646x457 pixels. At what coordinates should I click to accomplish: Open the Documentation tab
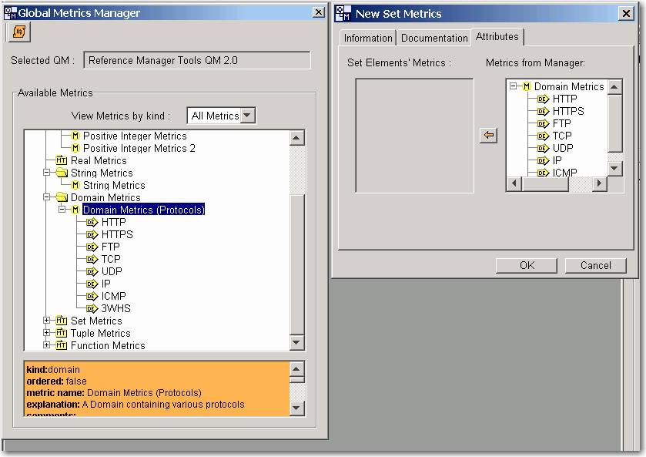pyautogui.click(x=434, y=38)
